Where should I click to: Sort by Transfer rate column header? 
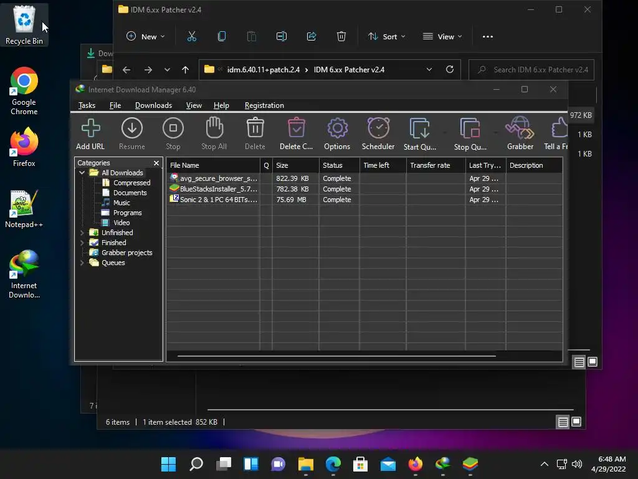coord(436,165)
